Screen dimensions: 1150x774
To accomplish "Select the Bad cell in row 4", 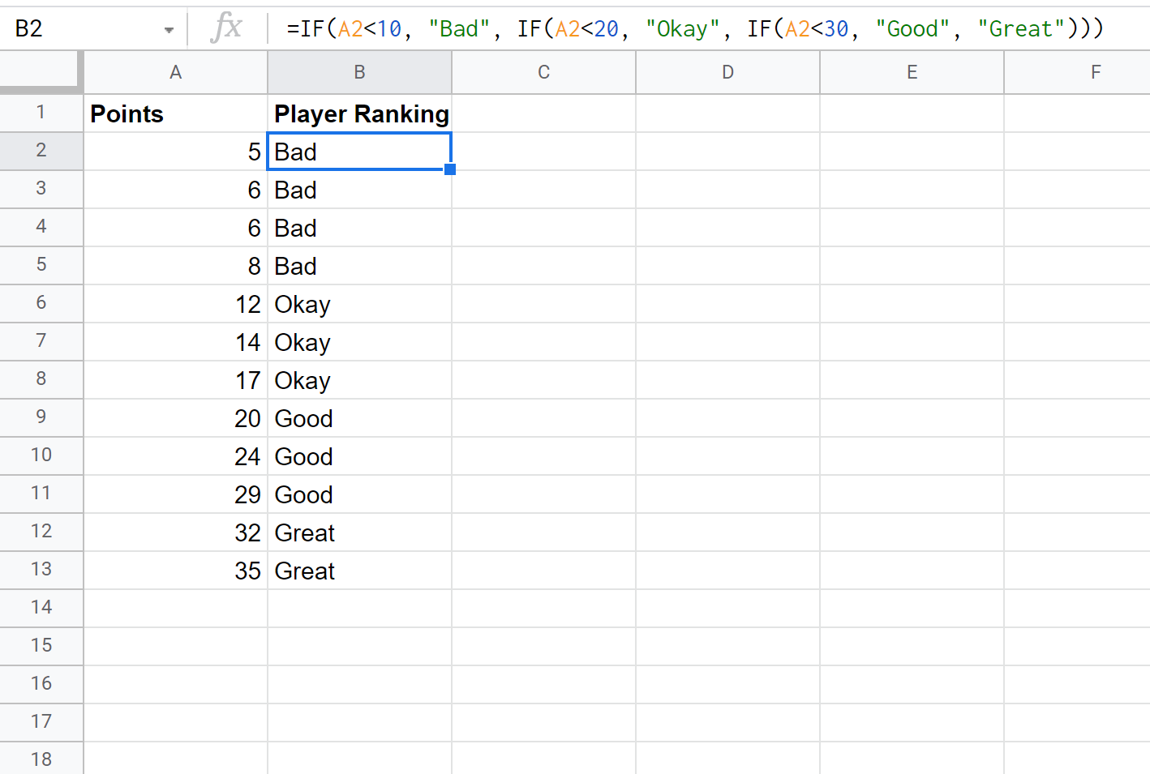I will tap(359, 228).
